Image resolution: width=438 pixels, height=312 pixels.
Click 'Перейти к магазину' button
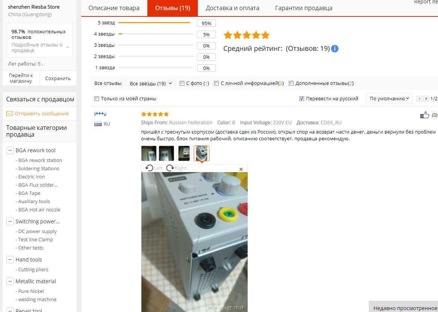[21, 78]
